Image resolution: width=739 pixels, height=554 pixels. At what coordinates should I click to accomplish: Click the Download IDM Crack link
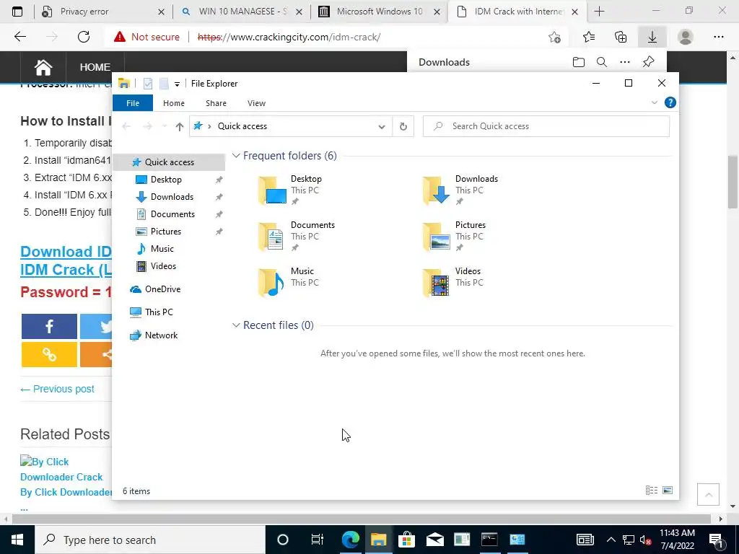66,260
